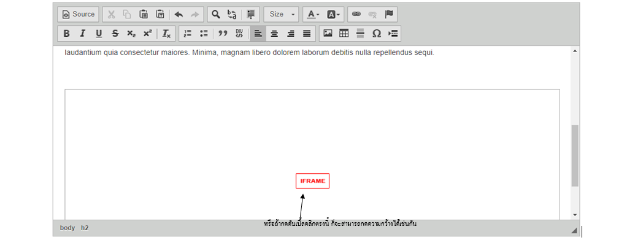This screenshot has height=240, width=627.
Task: Click the Copy icon
Action: 127,14
